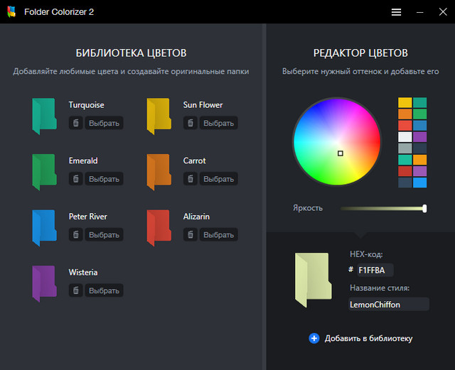455x370 pixels.
Task: Open the hamburger menu in title bar
Action: click(x=396, y=12)
